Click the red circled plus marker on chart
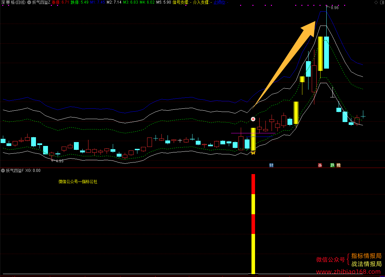The height and width of the screenshot is (277, 385). [x=253, y=119]
